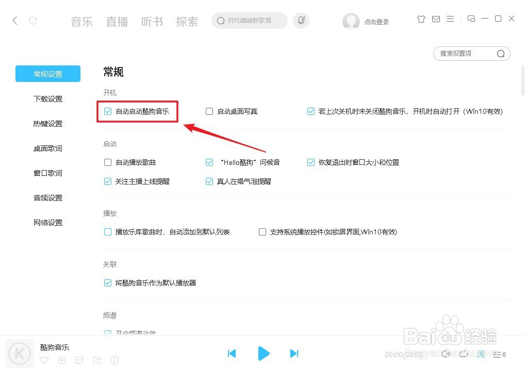Screen dimensions: 526x371
Task: Open the play queue list icon
Action: coord(499,354)
